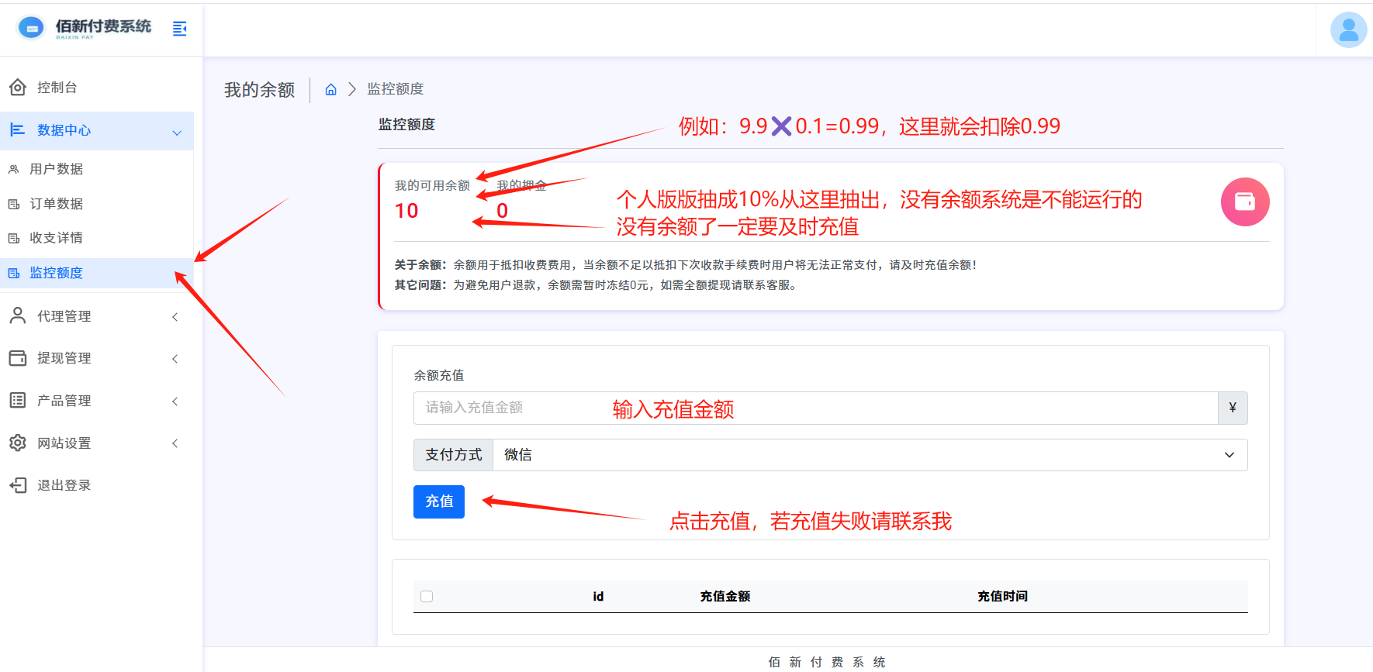Click the 控制台 home icon in sidebar
Viewport: 1373px width, 672px height.
click(18, 88)
